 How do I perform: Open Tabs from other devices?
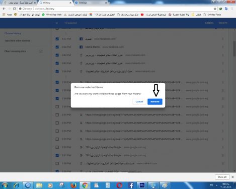(x=17, y=41)
